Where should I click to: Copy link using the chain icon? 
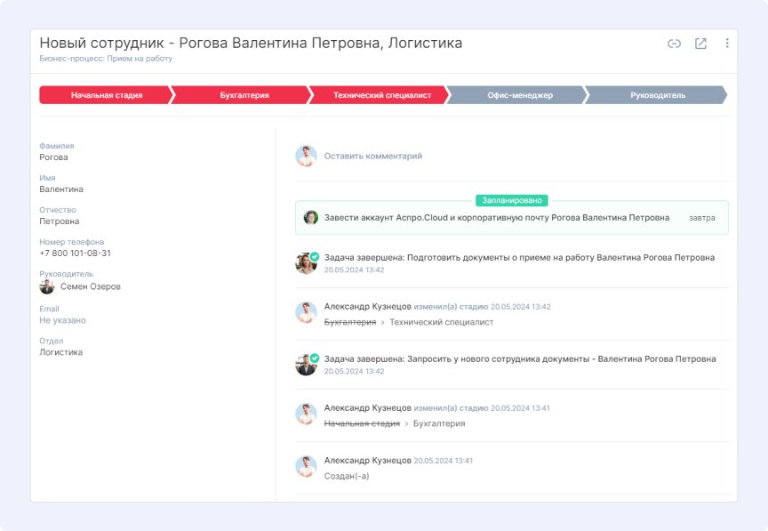coord(674,44)
